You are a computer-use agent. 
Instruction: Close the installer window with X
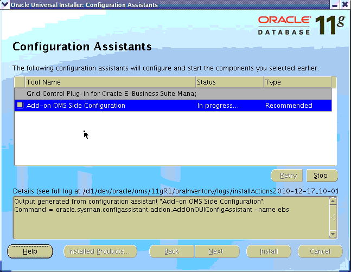click(345, 5)
